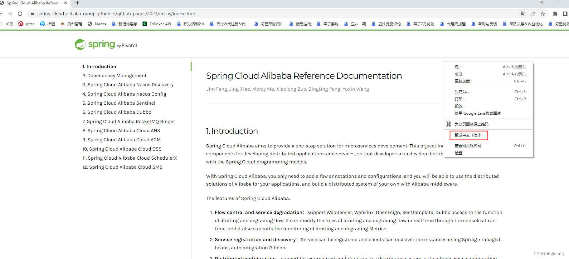Select 返回 in the context menu

tap(488, 67)
